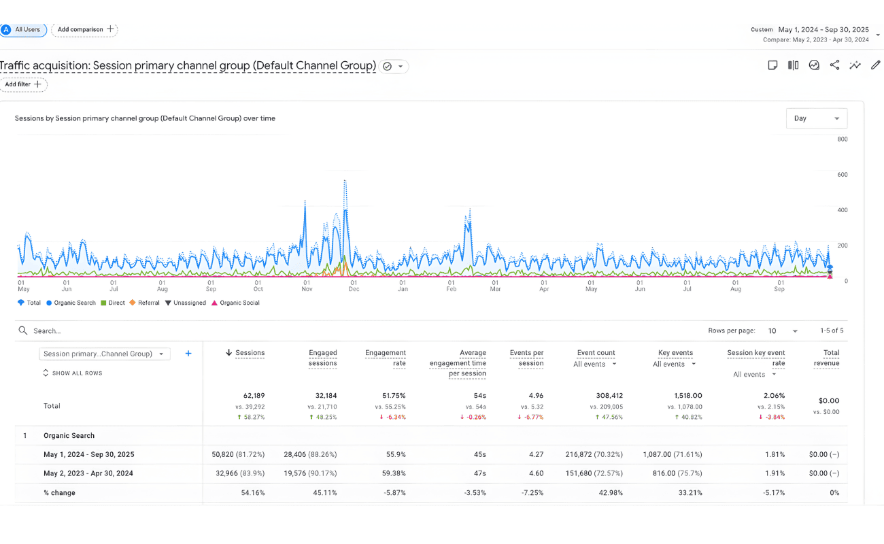
Task: Click the Organic Social pink legend marker
Action: 215,303
